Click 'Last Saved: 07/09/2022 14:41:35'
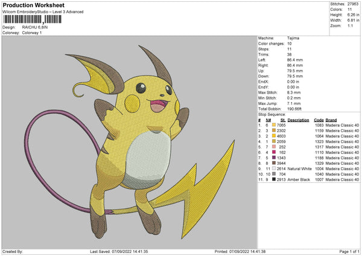362x256 pixels. 119,251
